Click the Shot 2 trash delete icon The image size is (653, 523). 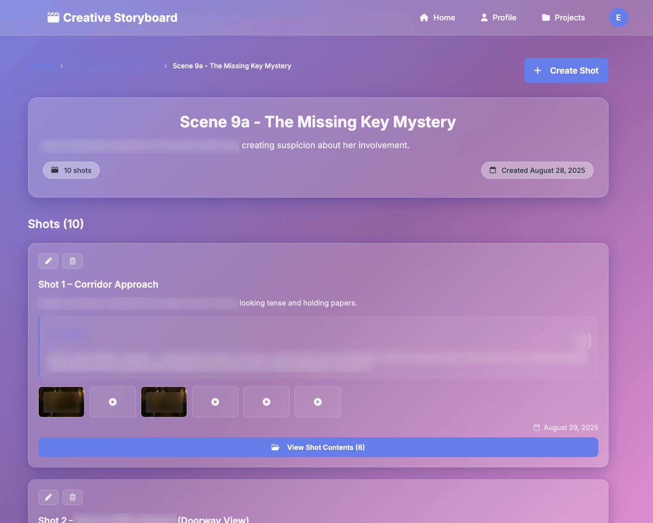click(x=73, y=497)
